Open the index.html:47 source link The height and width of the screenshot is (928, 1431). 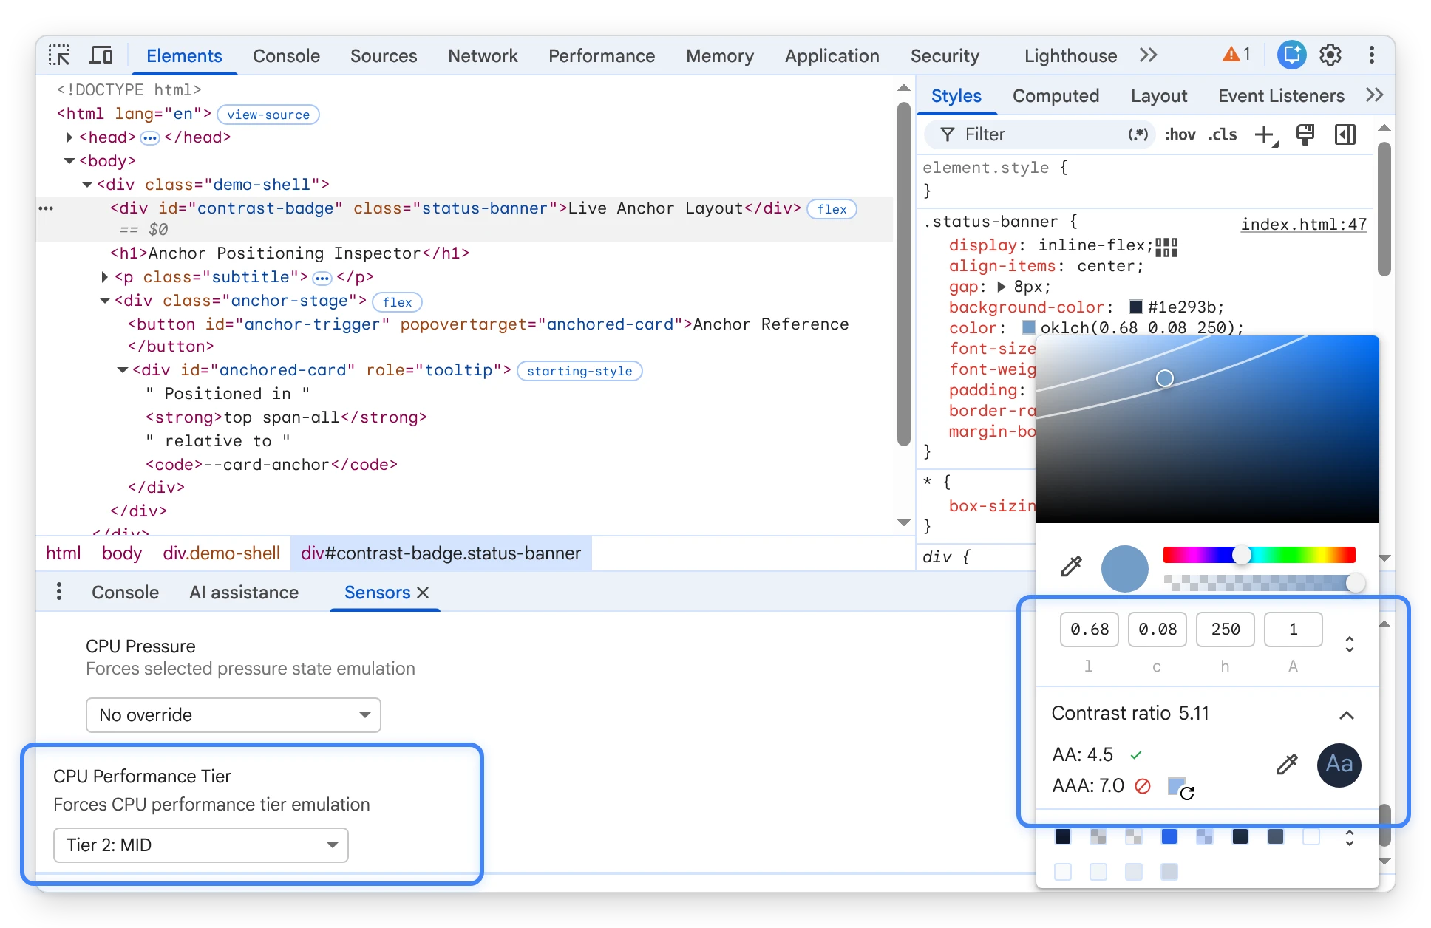click(x=1304, y=224)
